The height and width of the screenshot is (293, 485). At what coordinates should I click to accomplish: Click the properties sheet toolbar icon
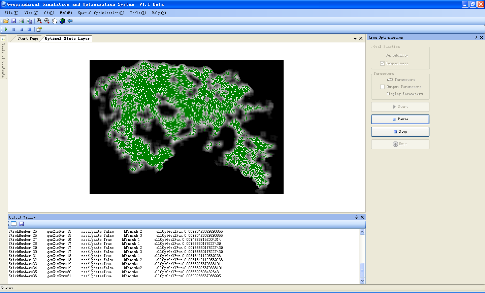point(39,29)
